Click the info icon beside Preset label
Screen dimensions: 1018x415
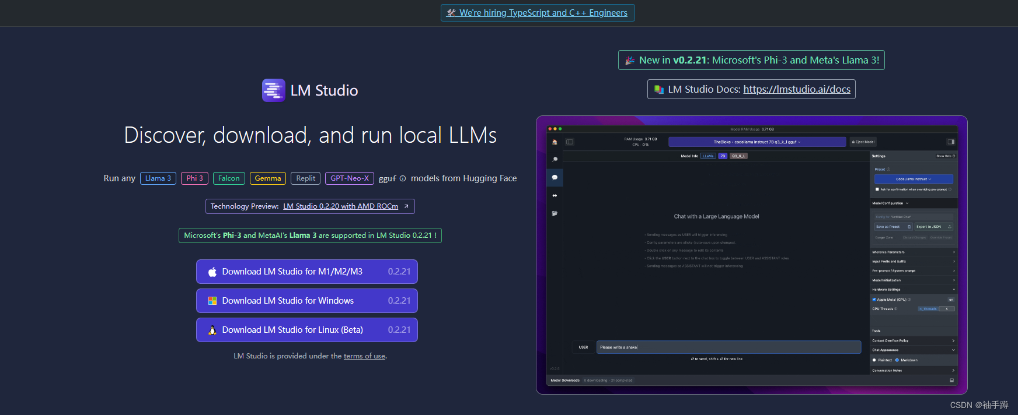pos(888,169)
